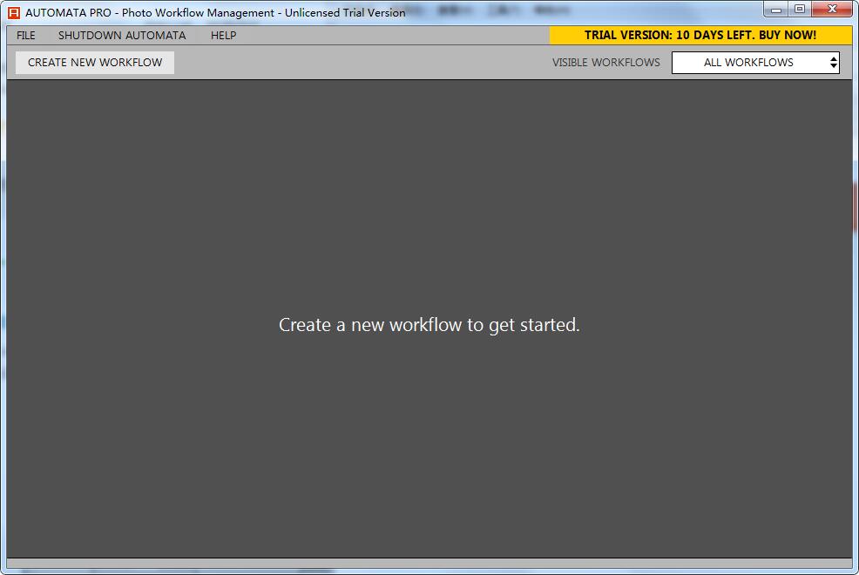Click the CREATE NEW WORKFLOW button
The width and height of the screenshot is (859, 575).
95,63
